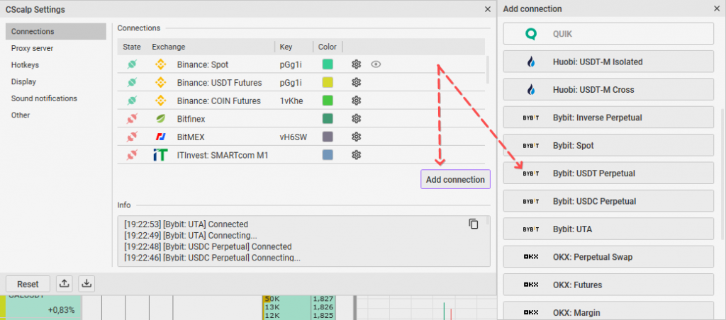Close the Add connection panel
The image size is (726, 320).
pyautogui.click(x=717, y=8)
